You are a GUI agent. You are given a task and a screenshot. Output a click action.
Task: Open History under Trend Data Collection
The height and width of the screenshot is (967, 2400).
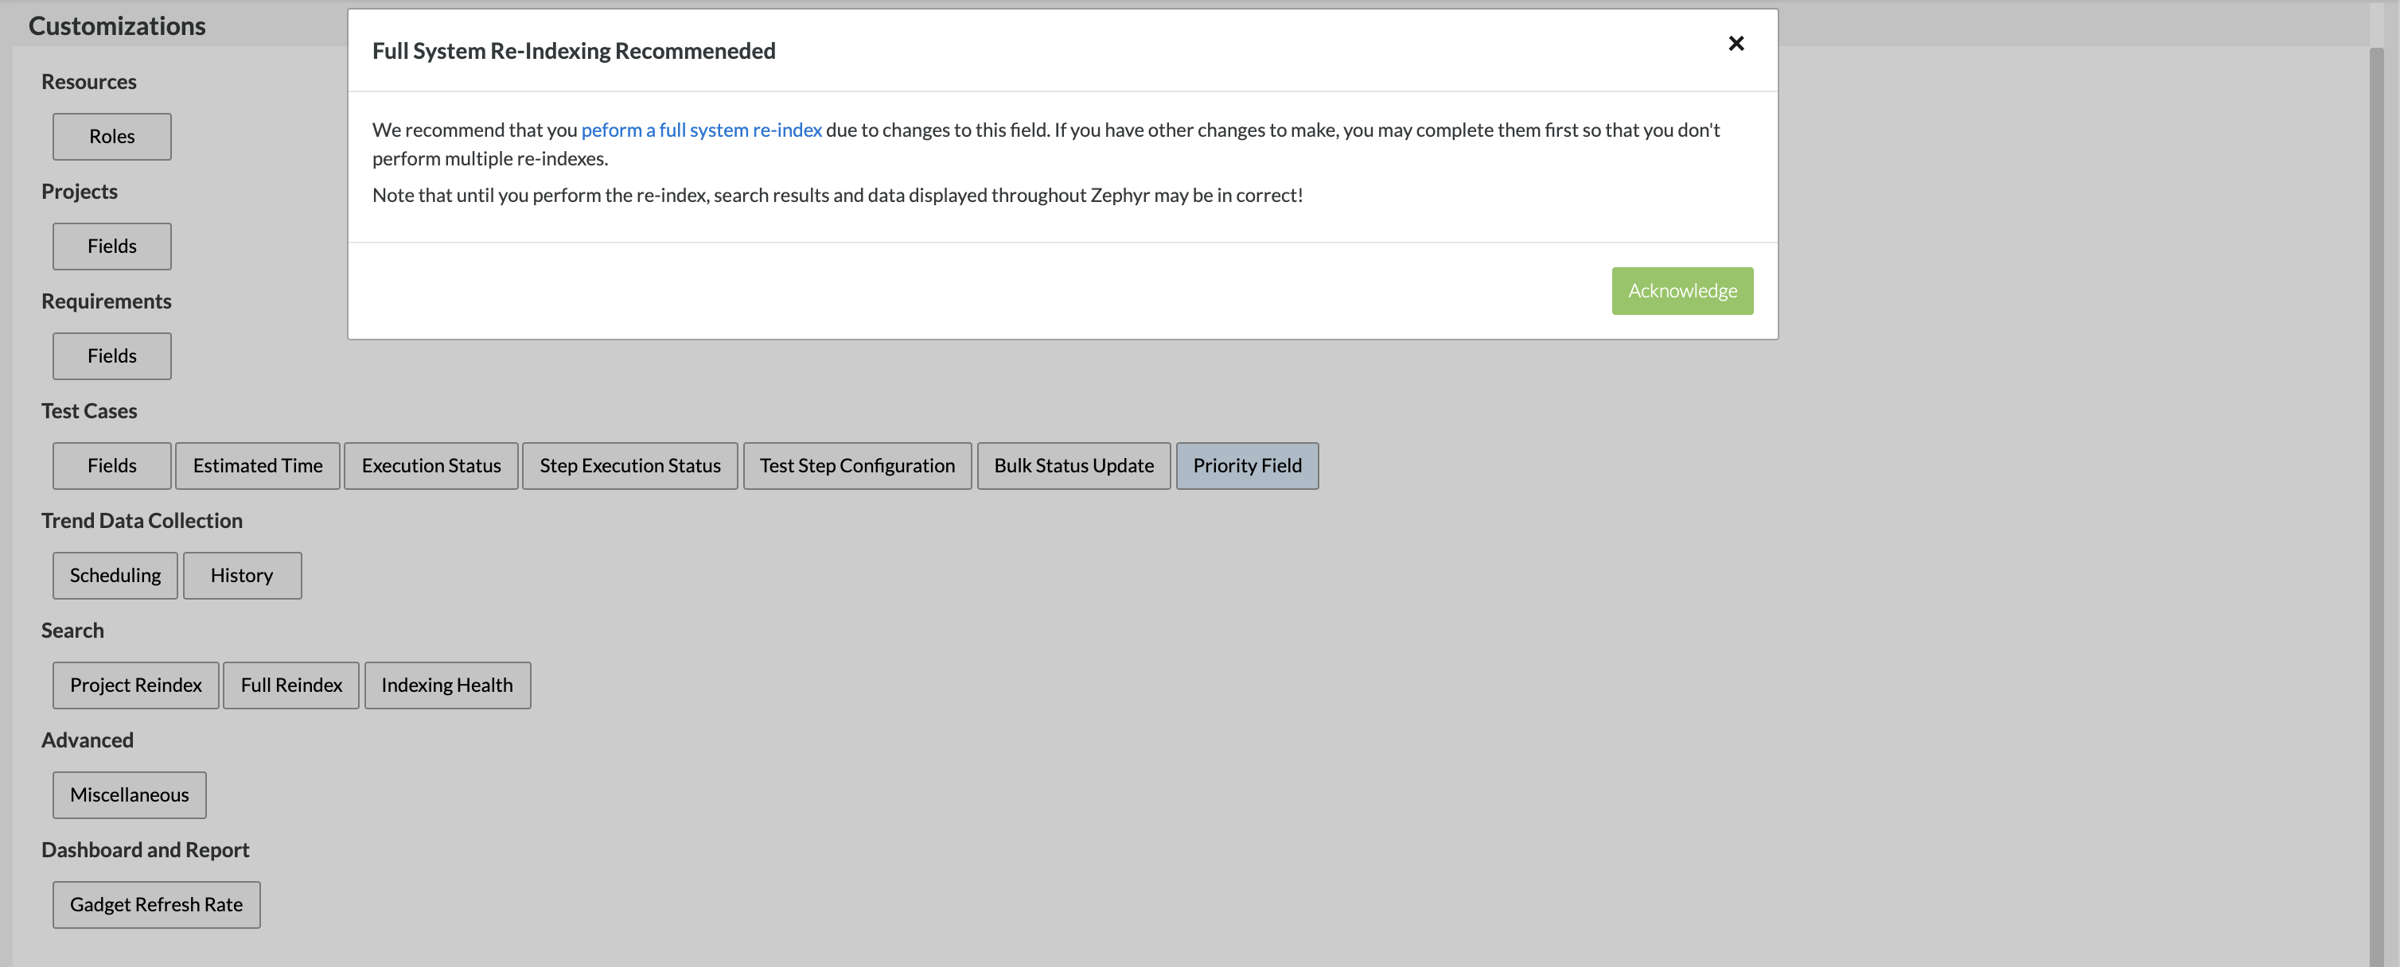[x=241, y=576]
